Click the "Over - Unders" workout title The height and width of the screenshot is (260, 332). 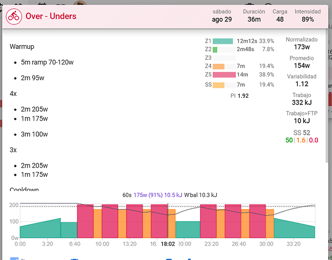coord(51,16)
